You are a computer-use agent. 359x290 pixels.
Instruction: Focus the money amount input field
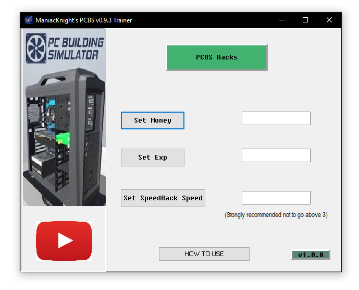[276, 118]
